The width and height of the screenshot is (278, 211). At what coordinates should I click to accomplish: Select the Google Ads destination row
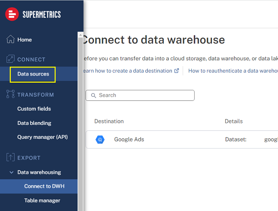coord(182,139)
